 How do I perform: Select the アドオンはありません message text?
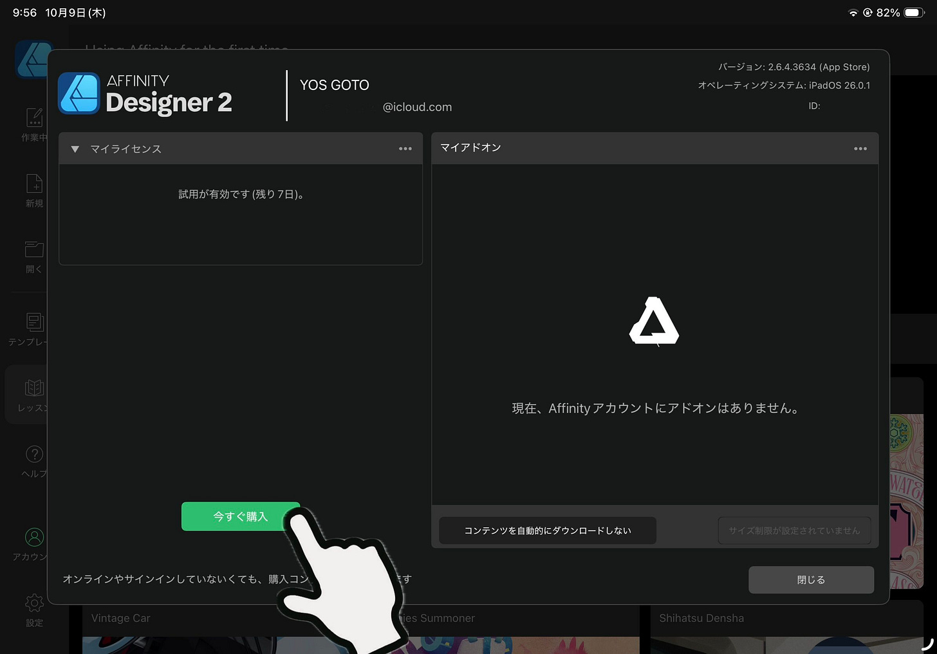pyautogui.click(x=655, y=408)
